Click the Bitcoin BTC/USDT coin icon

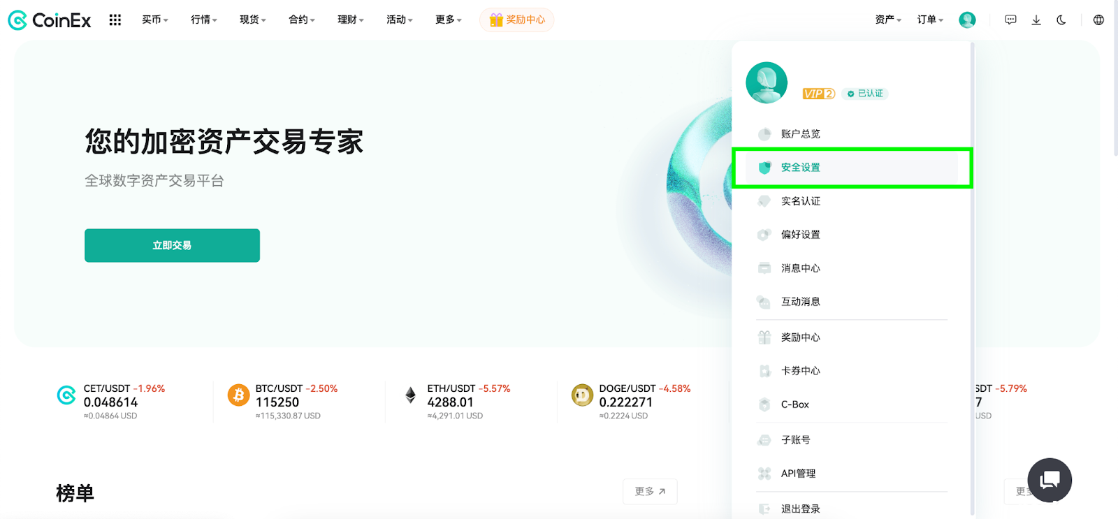tap(238, 395)
